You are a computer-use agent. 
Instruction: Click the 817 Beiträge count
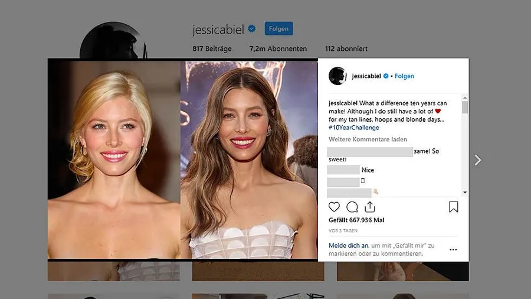212,49
